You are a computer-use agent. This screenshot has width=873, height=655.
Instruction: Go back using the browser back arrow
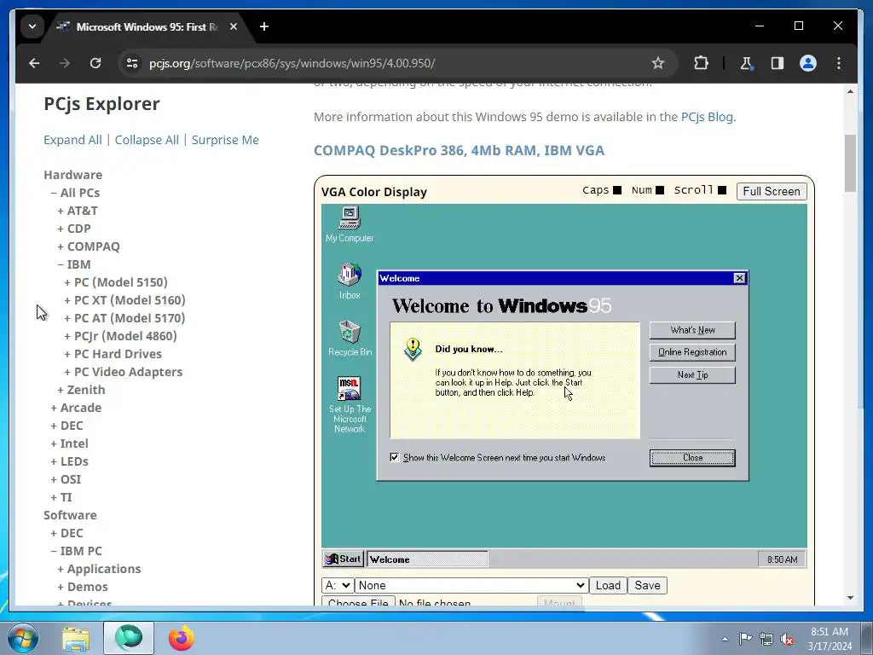click(34, 63)
